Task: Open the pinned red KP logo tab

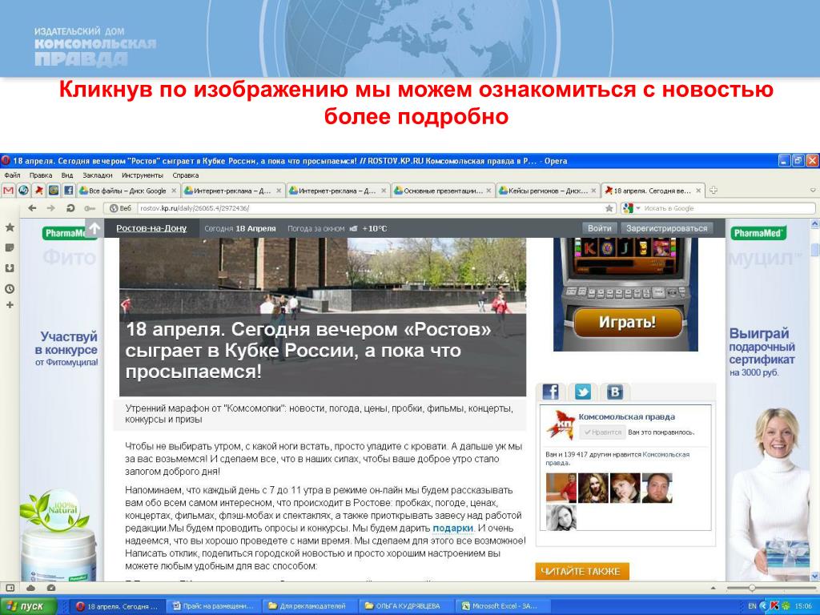Action: coord(38,191)
